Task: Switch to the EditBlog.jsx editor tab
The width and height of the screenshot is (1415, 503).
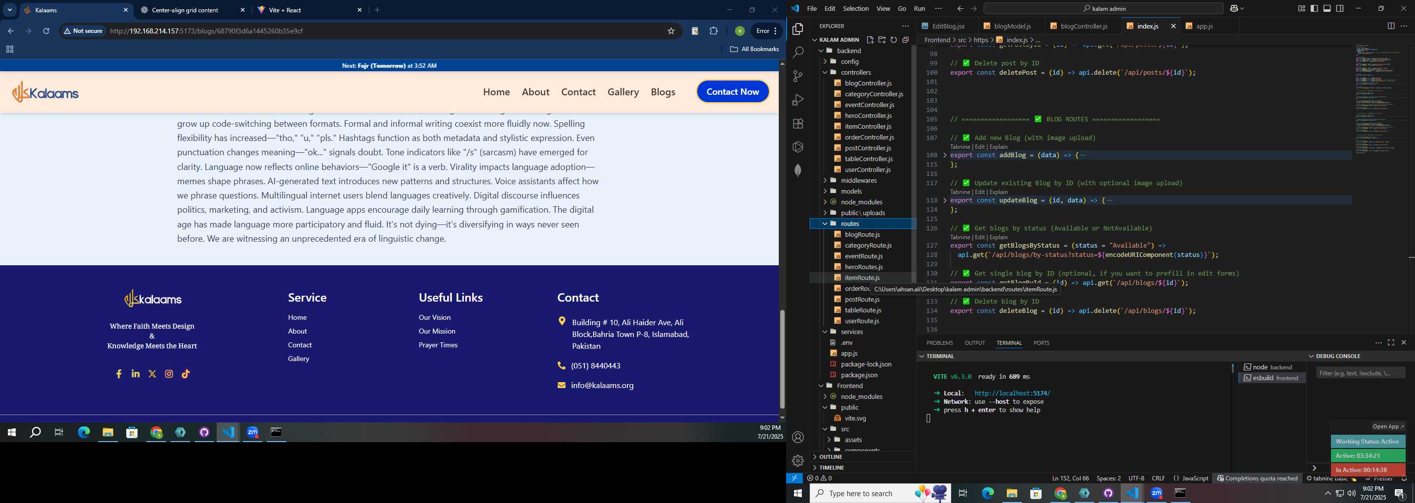Action: click(948, 27)
